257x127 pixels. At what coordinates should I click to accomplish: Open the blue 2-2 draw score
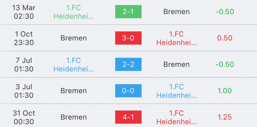point(128,65)
